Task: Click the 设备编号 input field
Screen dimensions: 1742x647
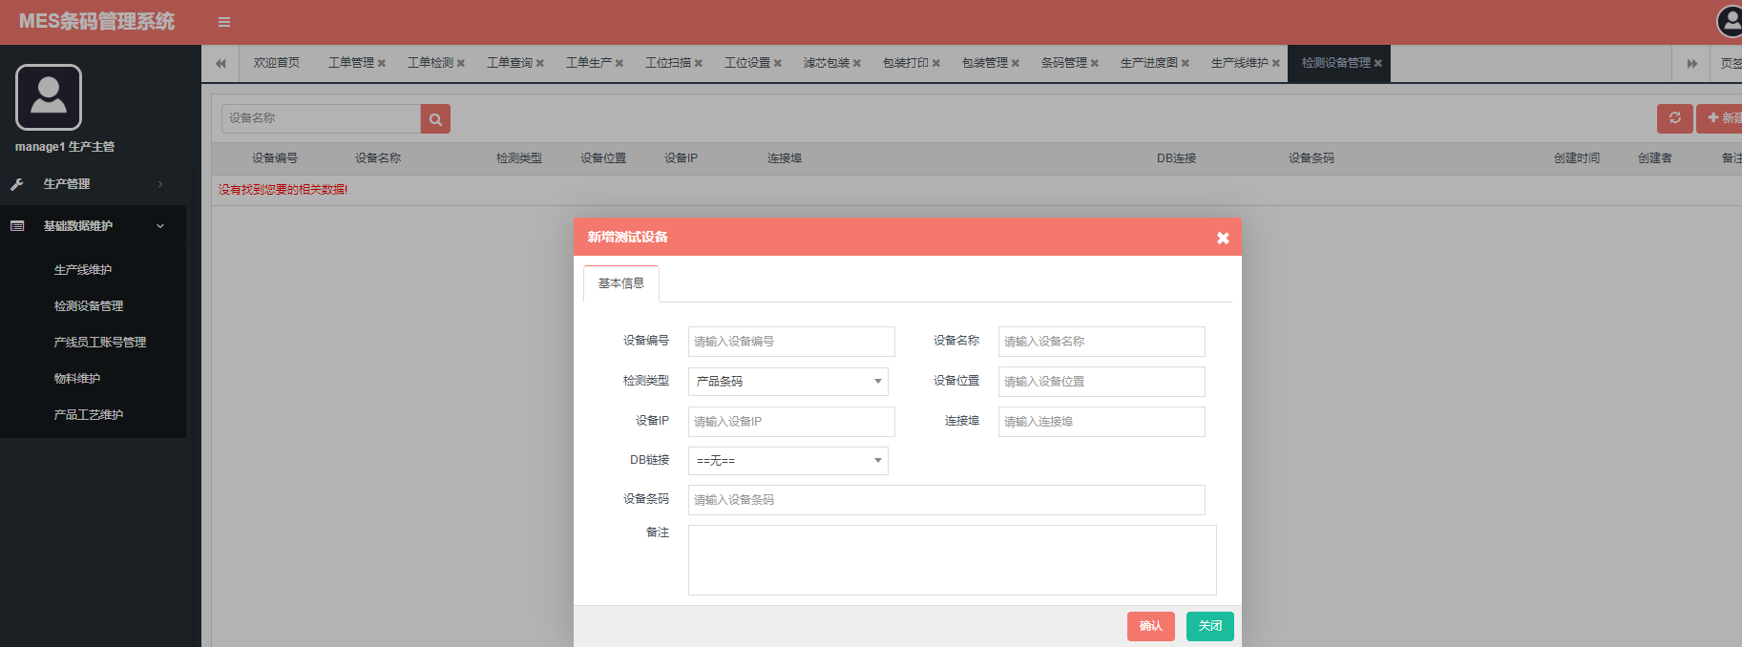Action: point(790,342)
